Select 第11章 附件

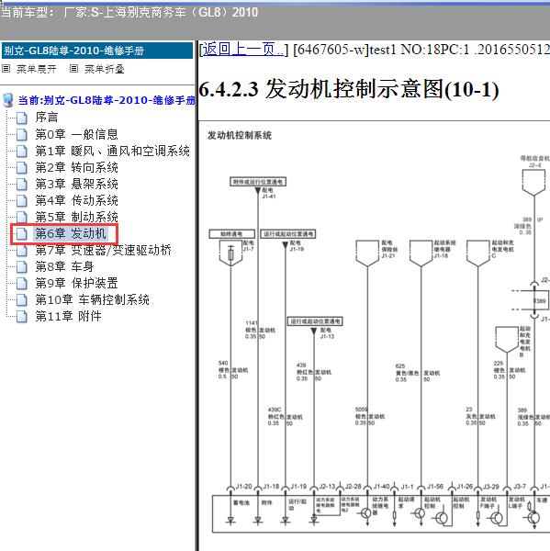[68, 316]
